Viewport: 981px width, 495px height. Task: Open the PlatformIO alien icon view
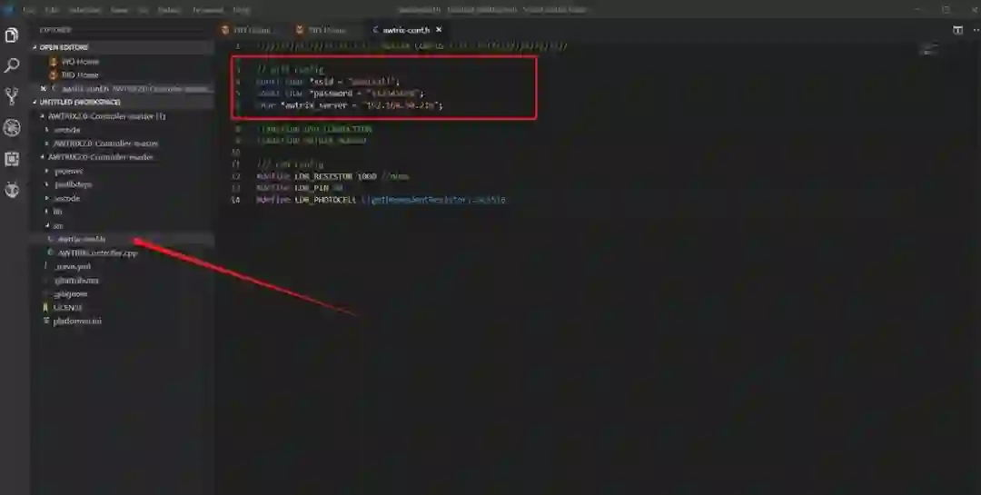pyautogui.click(x=12, y=190)
